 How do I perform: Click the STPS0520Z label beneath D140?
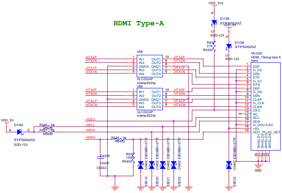25,140
